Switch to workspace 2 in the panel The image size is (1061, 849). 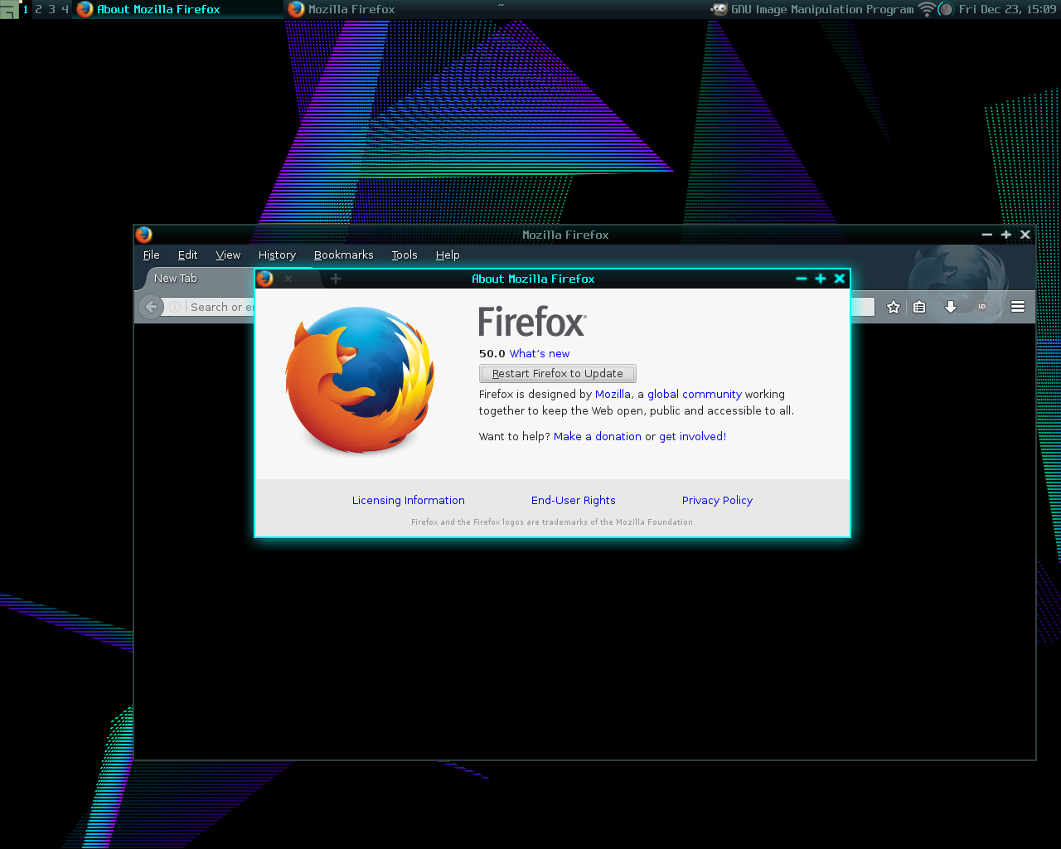coord(38,9)
